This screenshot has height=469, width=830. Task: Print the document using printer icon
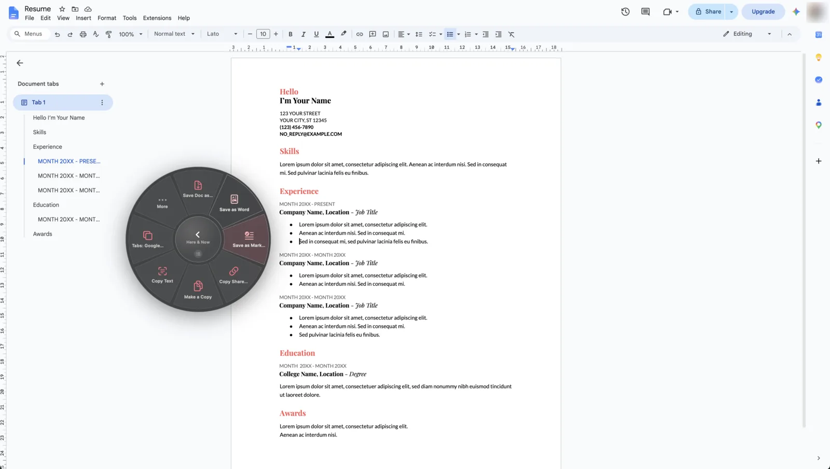tap(83, 34)
